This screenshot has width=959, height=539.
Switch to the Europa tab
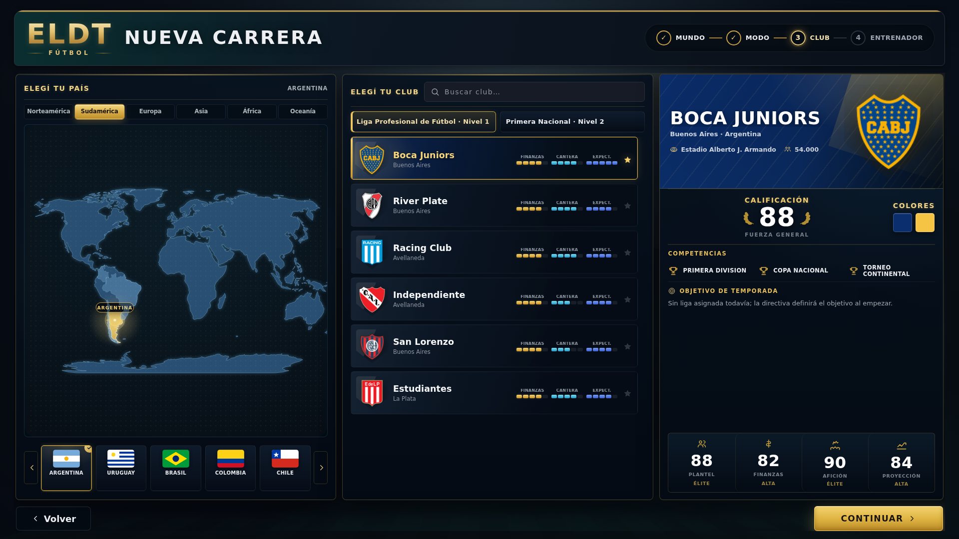150,111
